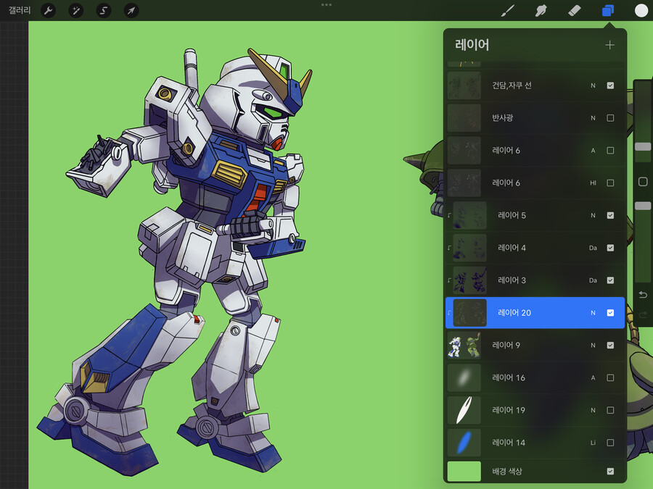
Task: Open the 배경 색상 green color swatch
Action: pyautogui.click(x=464, y=471)
